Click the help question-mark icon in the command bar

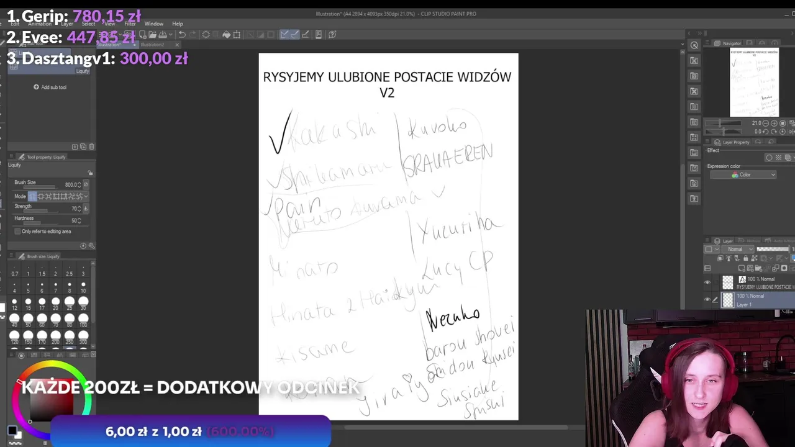point(332,35)
